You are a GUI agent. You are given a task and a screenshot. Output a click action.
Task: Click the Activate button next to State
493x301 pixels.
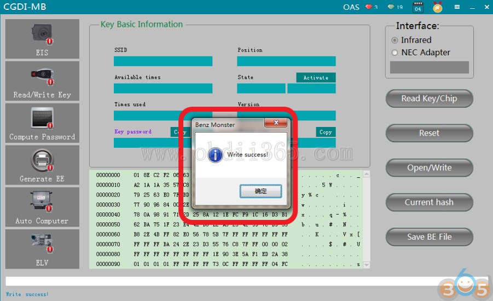316,78
